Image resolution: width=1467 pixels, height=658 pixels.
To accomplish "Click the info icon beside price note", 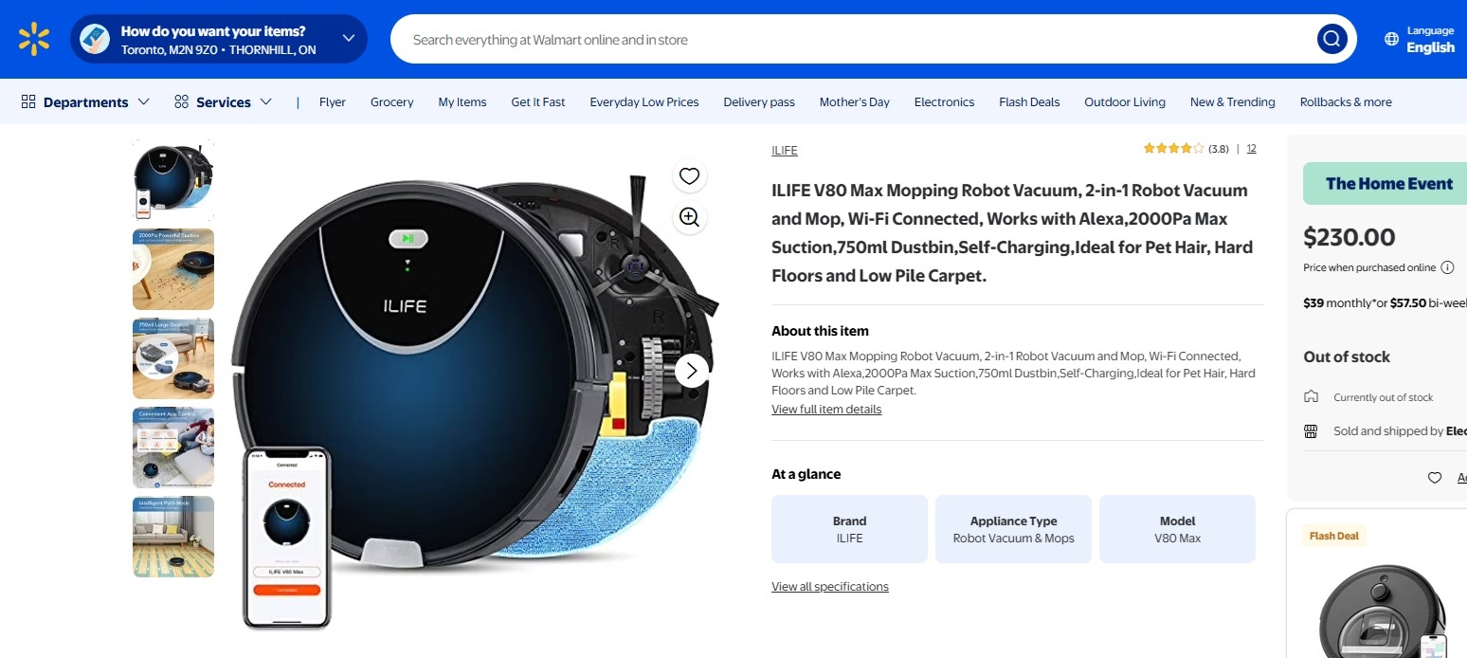I will pyautogui.click(x=1447, y=267).
